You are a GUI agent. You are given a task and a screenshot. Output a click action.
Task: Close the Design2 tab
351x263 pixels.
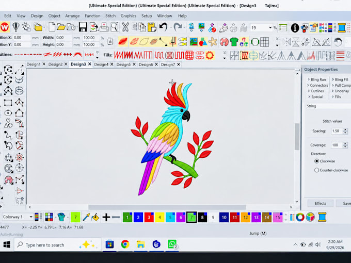[x=66, y=64]
